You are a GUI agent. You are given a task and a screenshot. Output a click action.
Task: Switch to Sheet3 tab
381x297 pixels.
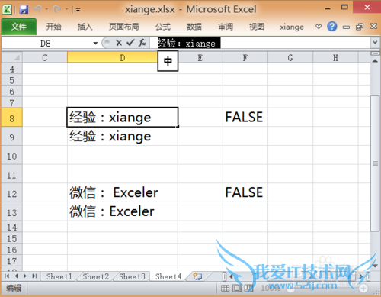[x=132, y=276]
